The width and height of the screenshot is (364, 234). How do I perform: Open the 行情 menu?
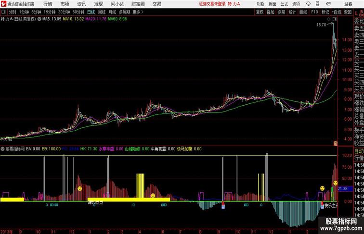(48, 4)
